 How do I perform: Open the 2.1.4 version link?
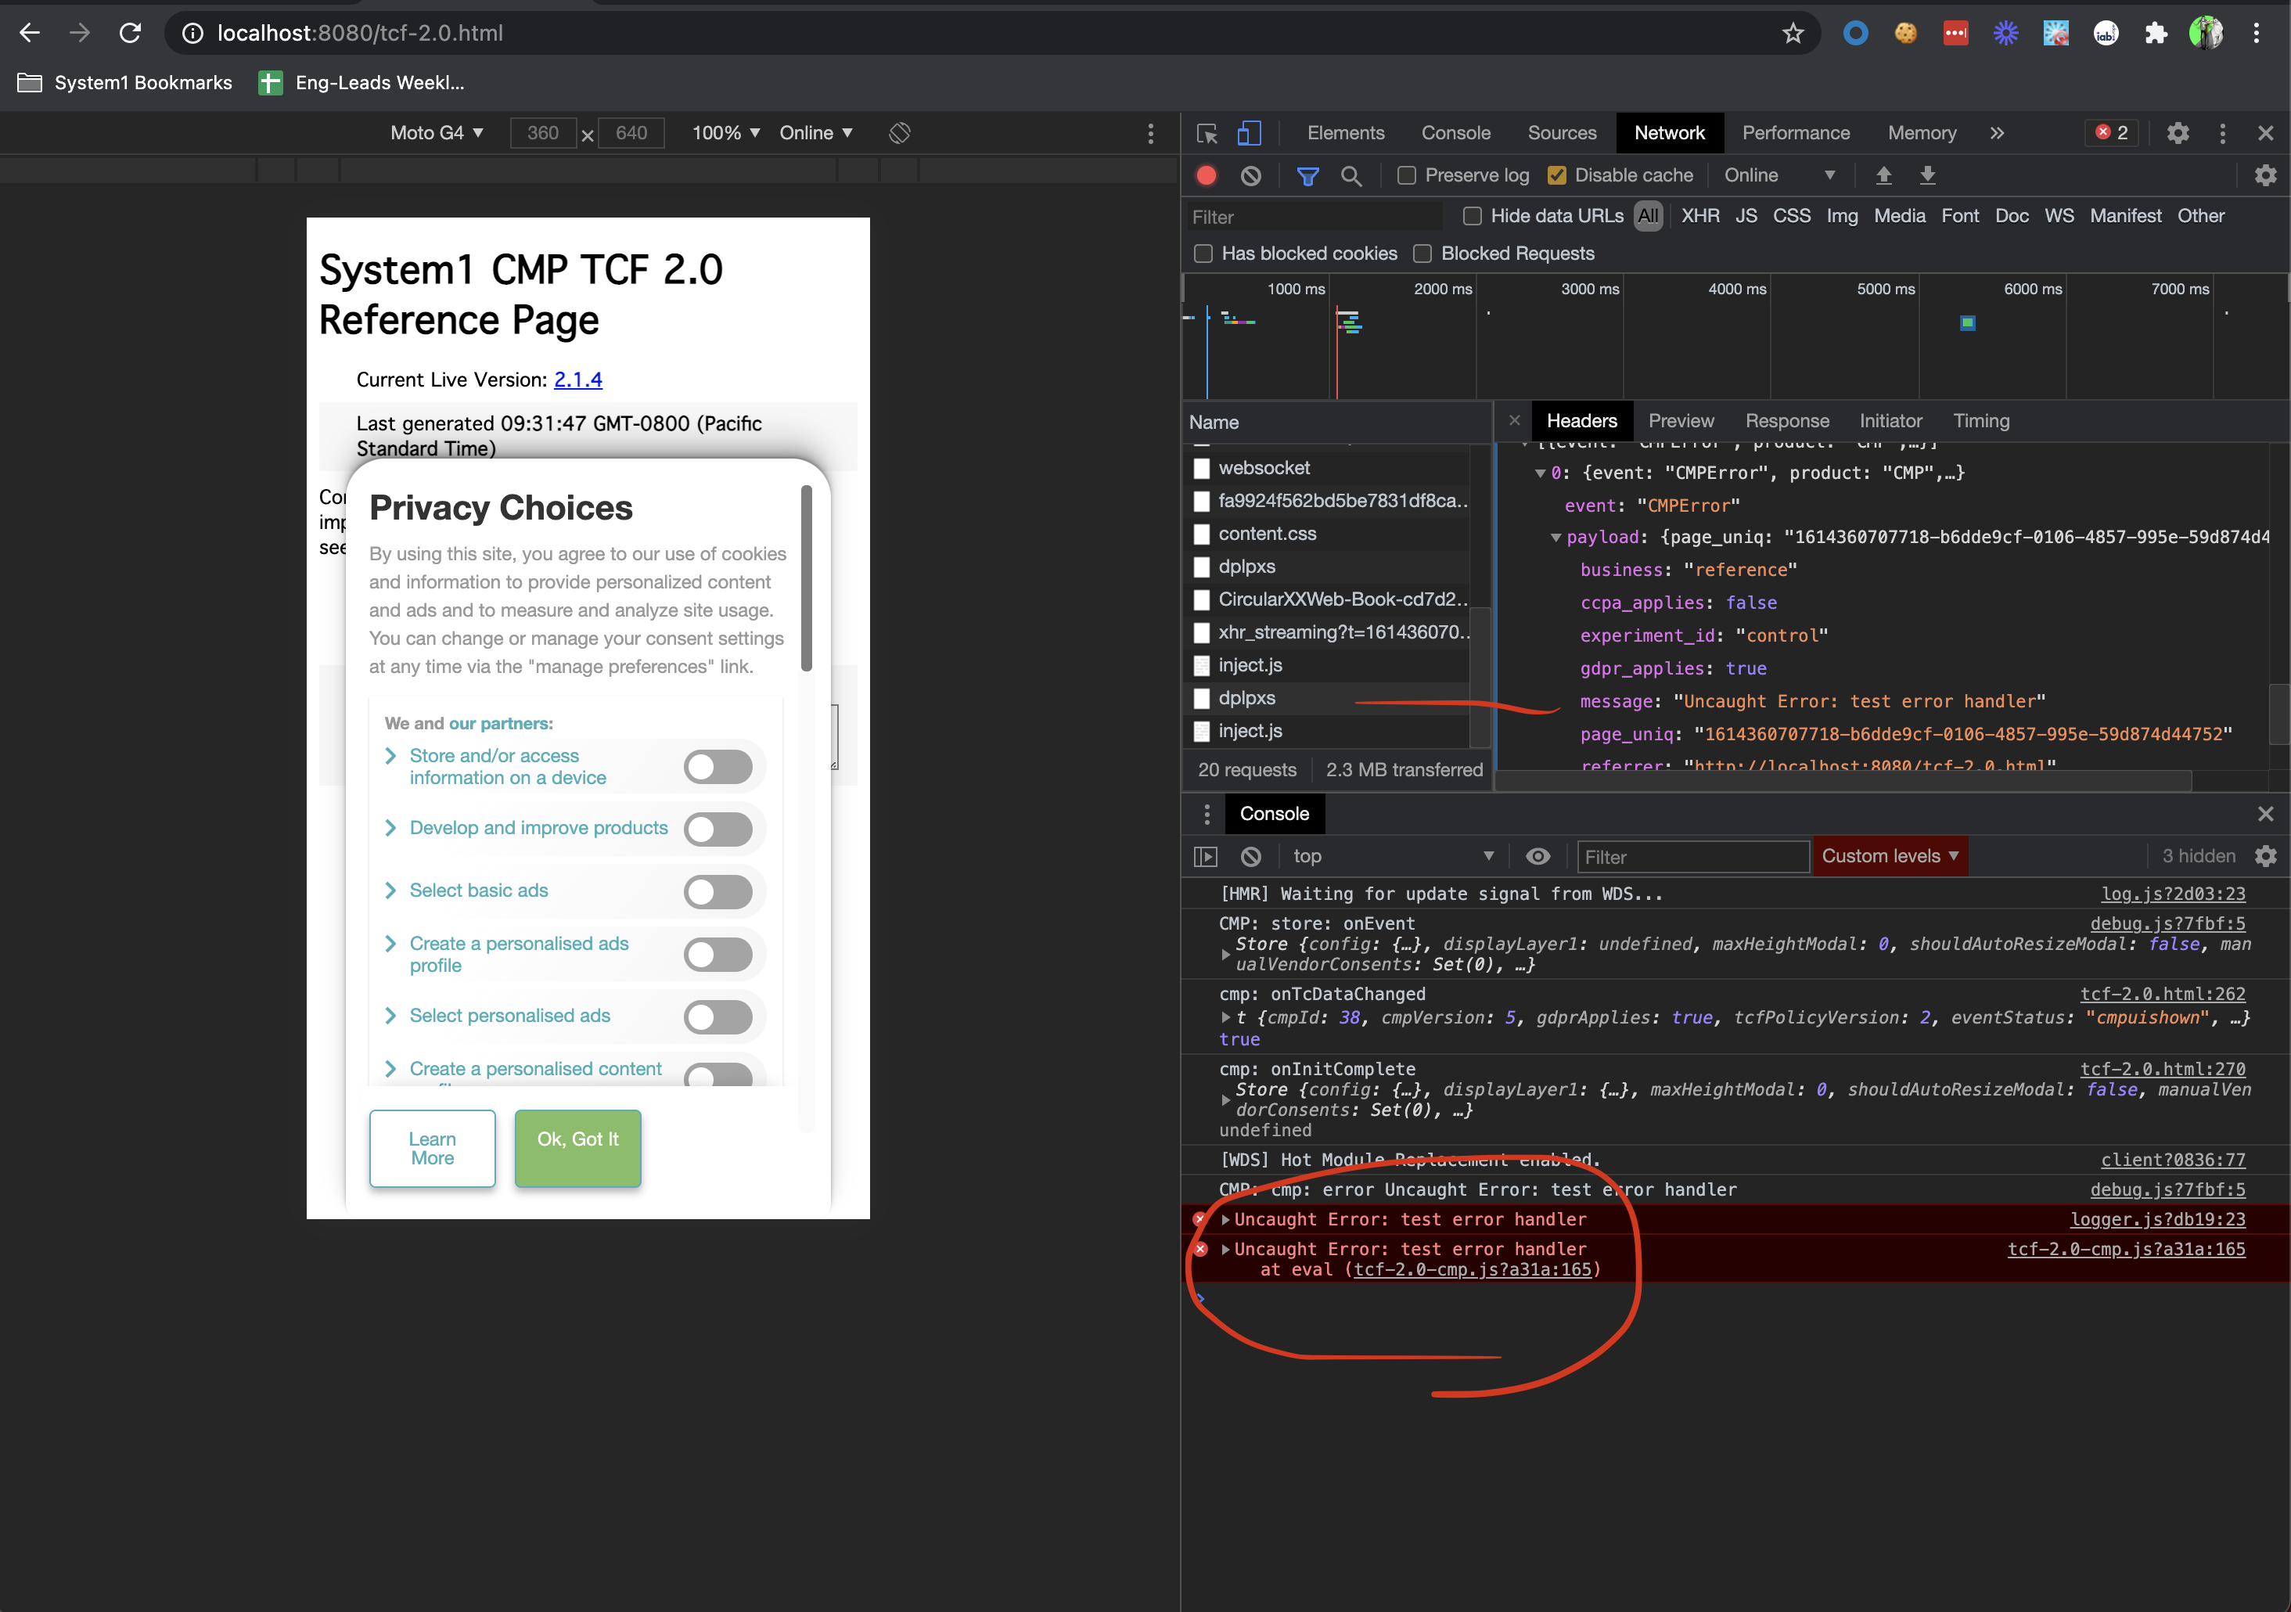(577, 380)
